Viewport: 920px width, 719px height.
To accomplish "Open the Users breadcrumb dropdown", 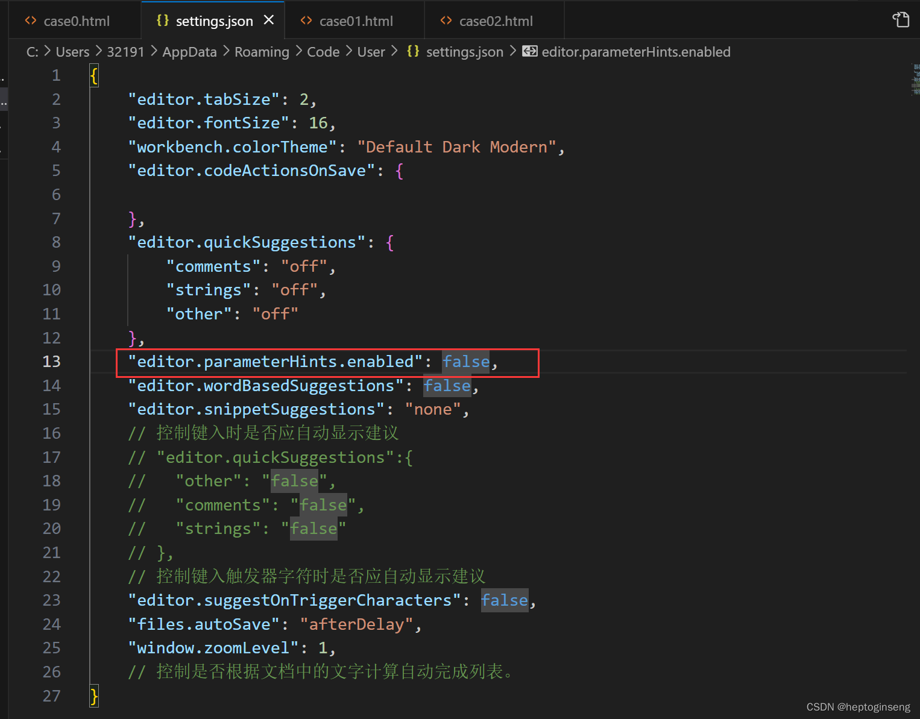I will [x=72, y=51].
